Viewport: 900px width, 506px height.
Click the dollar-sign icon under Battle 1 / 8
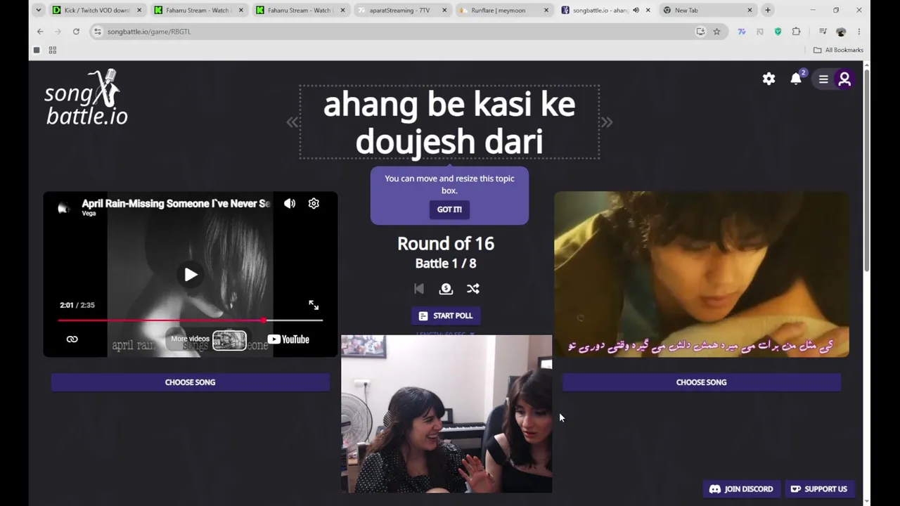(446, 289)
